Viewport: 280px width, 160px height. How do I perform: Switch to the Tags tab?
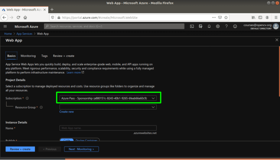(44, 56)
